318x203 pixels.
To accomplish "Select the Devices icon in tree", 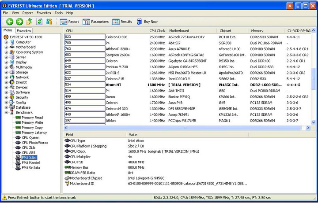I will point(12,87).
